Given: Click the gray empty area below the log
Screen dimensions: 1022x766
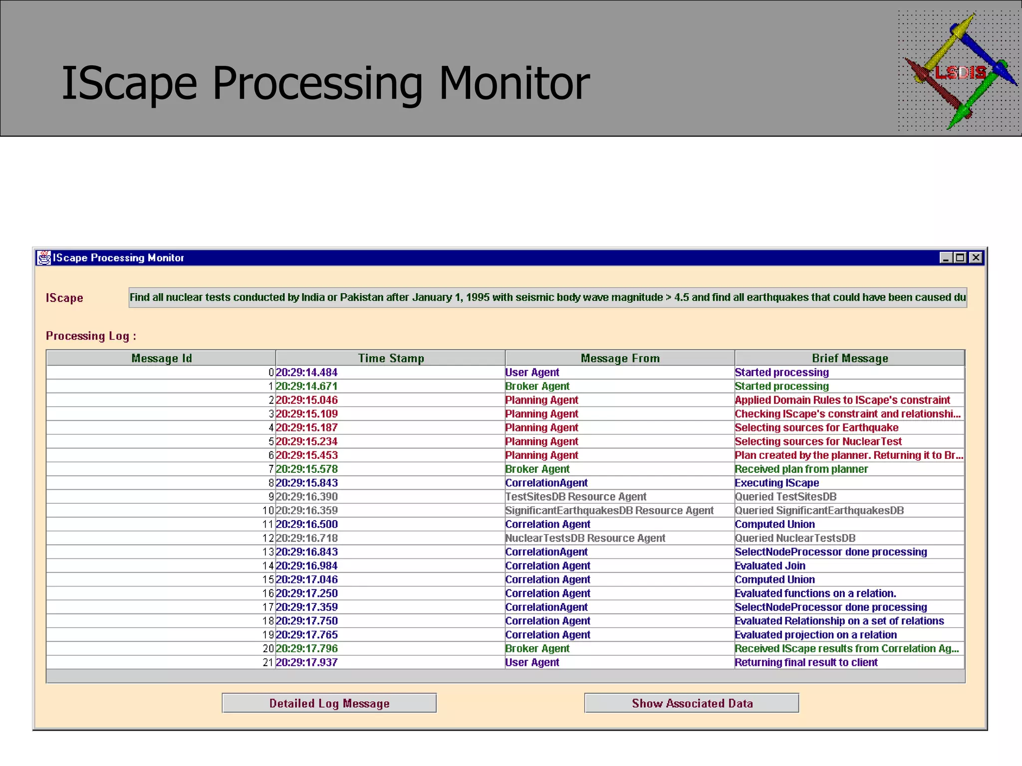Looking at the screenshot, I should (505, 676).
